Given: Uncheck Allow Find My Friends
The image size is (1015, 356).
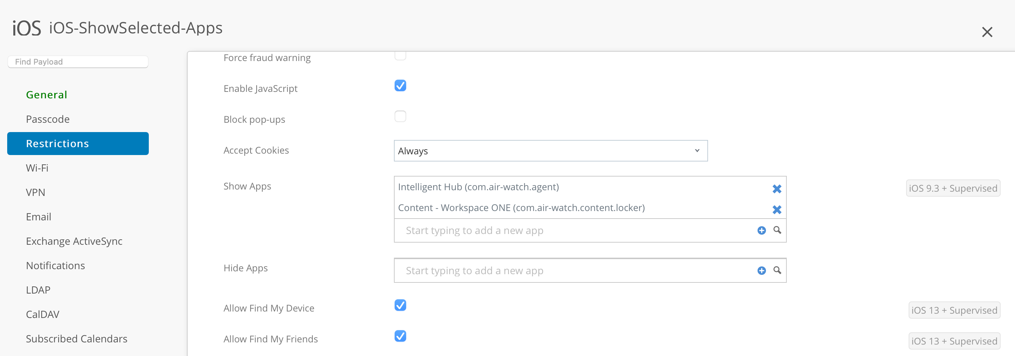Looking at the screenshot, I should click(x=400, y=336).
